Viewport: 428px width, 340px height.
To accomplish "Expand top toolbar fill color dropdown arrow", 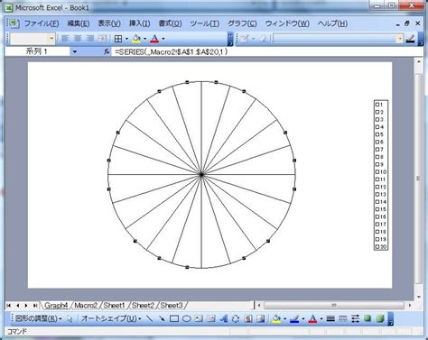I will point(145,39).
